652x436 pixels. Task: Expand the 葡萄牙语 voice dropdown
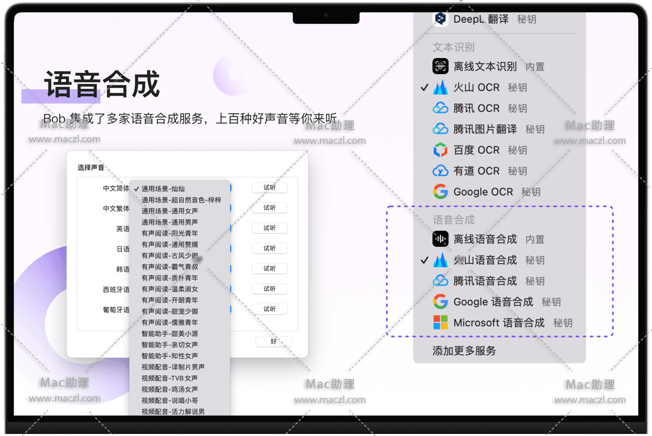click(229, 309)
